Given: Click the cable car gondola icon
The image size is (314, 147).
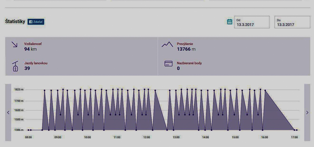Looking at the screenshot, I should tap(15, 66).
